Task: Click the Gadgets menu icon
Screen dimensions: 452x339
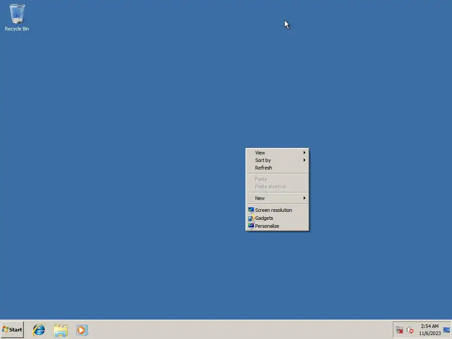Action: click(x=251, y=218)
